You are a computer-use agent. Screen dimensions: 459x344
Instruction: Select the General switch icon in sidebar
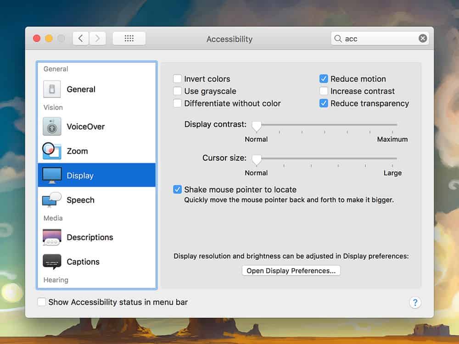click(52, 89)
